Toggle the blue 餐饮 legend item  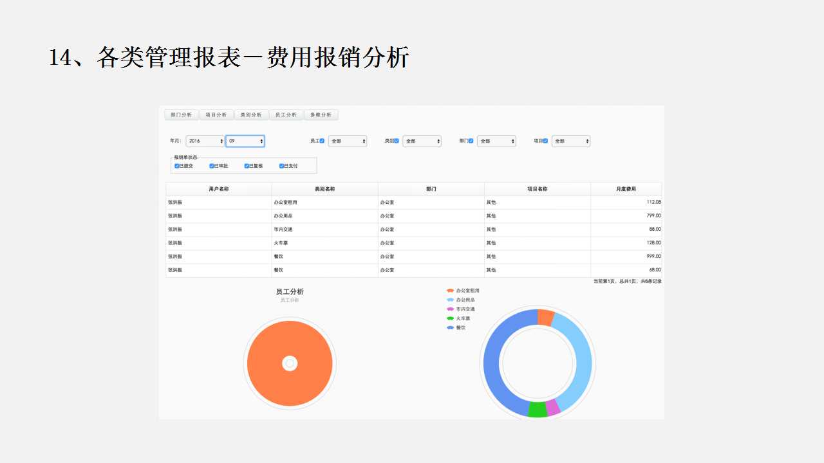click(456, 328)
